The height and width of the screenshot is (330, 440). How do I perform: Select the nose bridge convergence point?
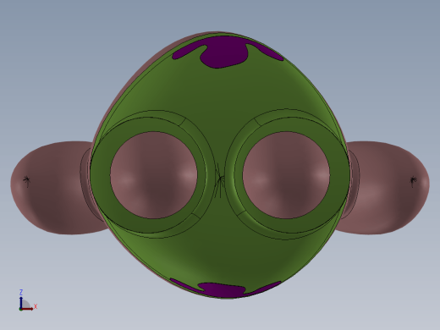point(220,179)
